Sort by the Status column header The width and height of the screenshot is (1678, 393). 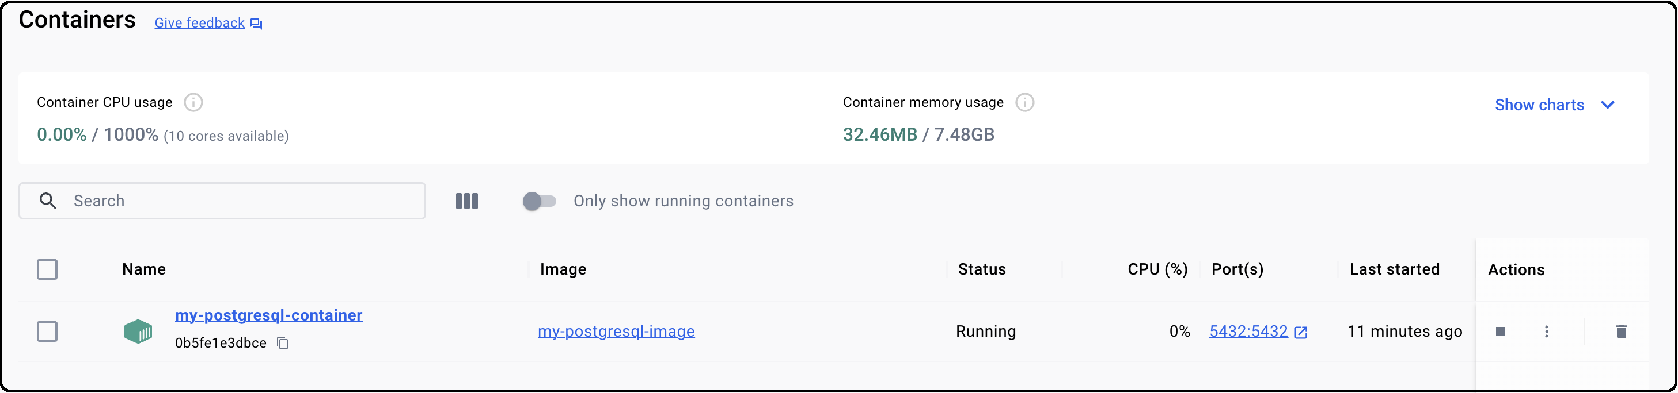coord(982,269)
